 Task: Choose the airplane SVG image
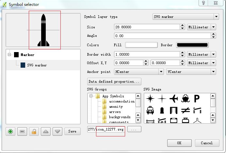[174, 99]
